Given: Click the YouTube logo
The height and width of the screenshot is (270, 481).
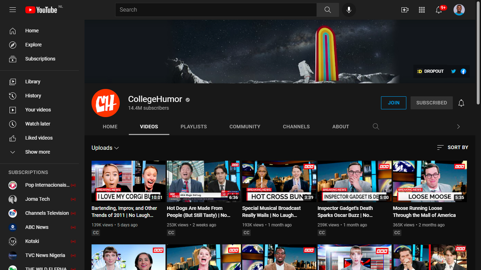Looking at the screenshot, I should pyautogui.click(x=41, y=10).
